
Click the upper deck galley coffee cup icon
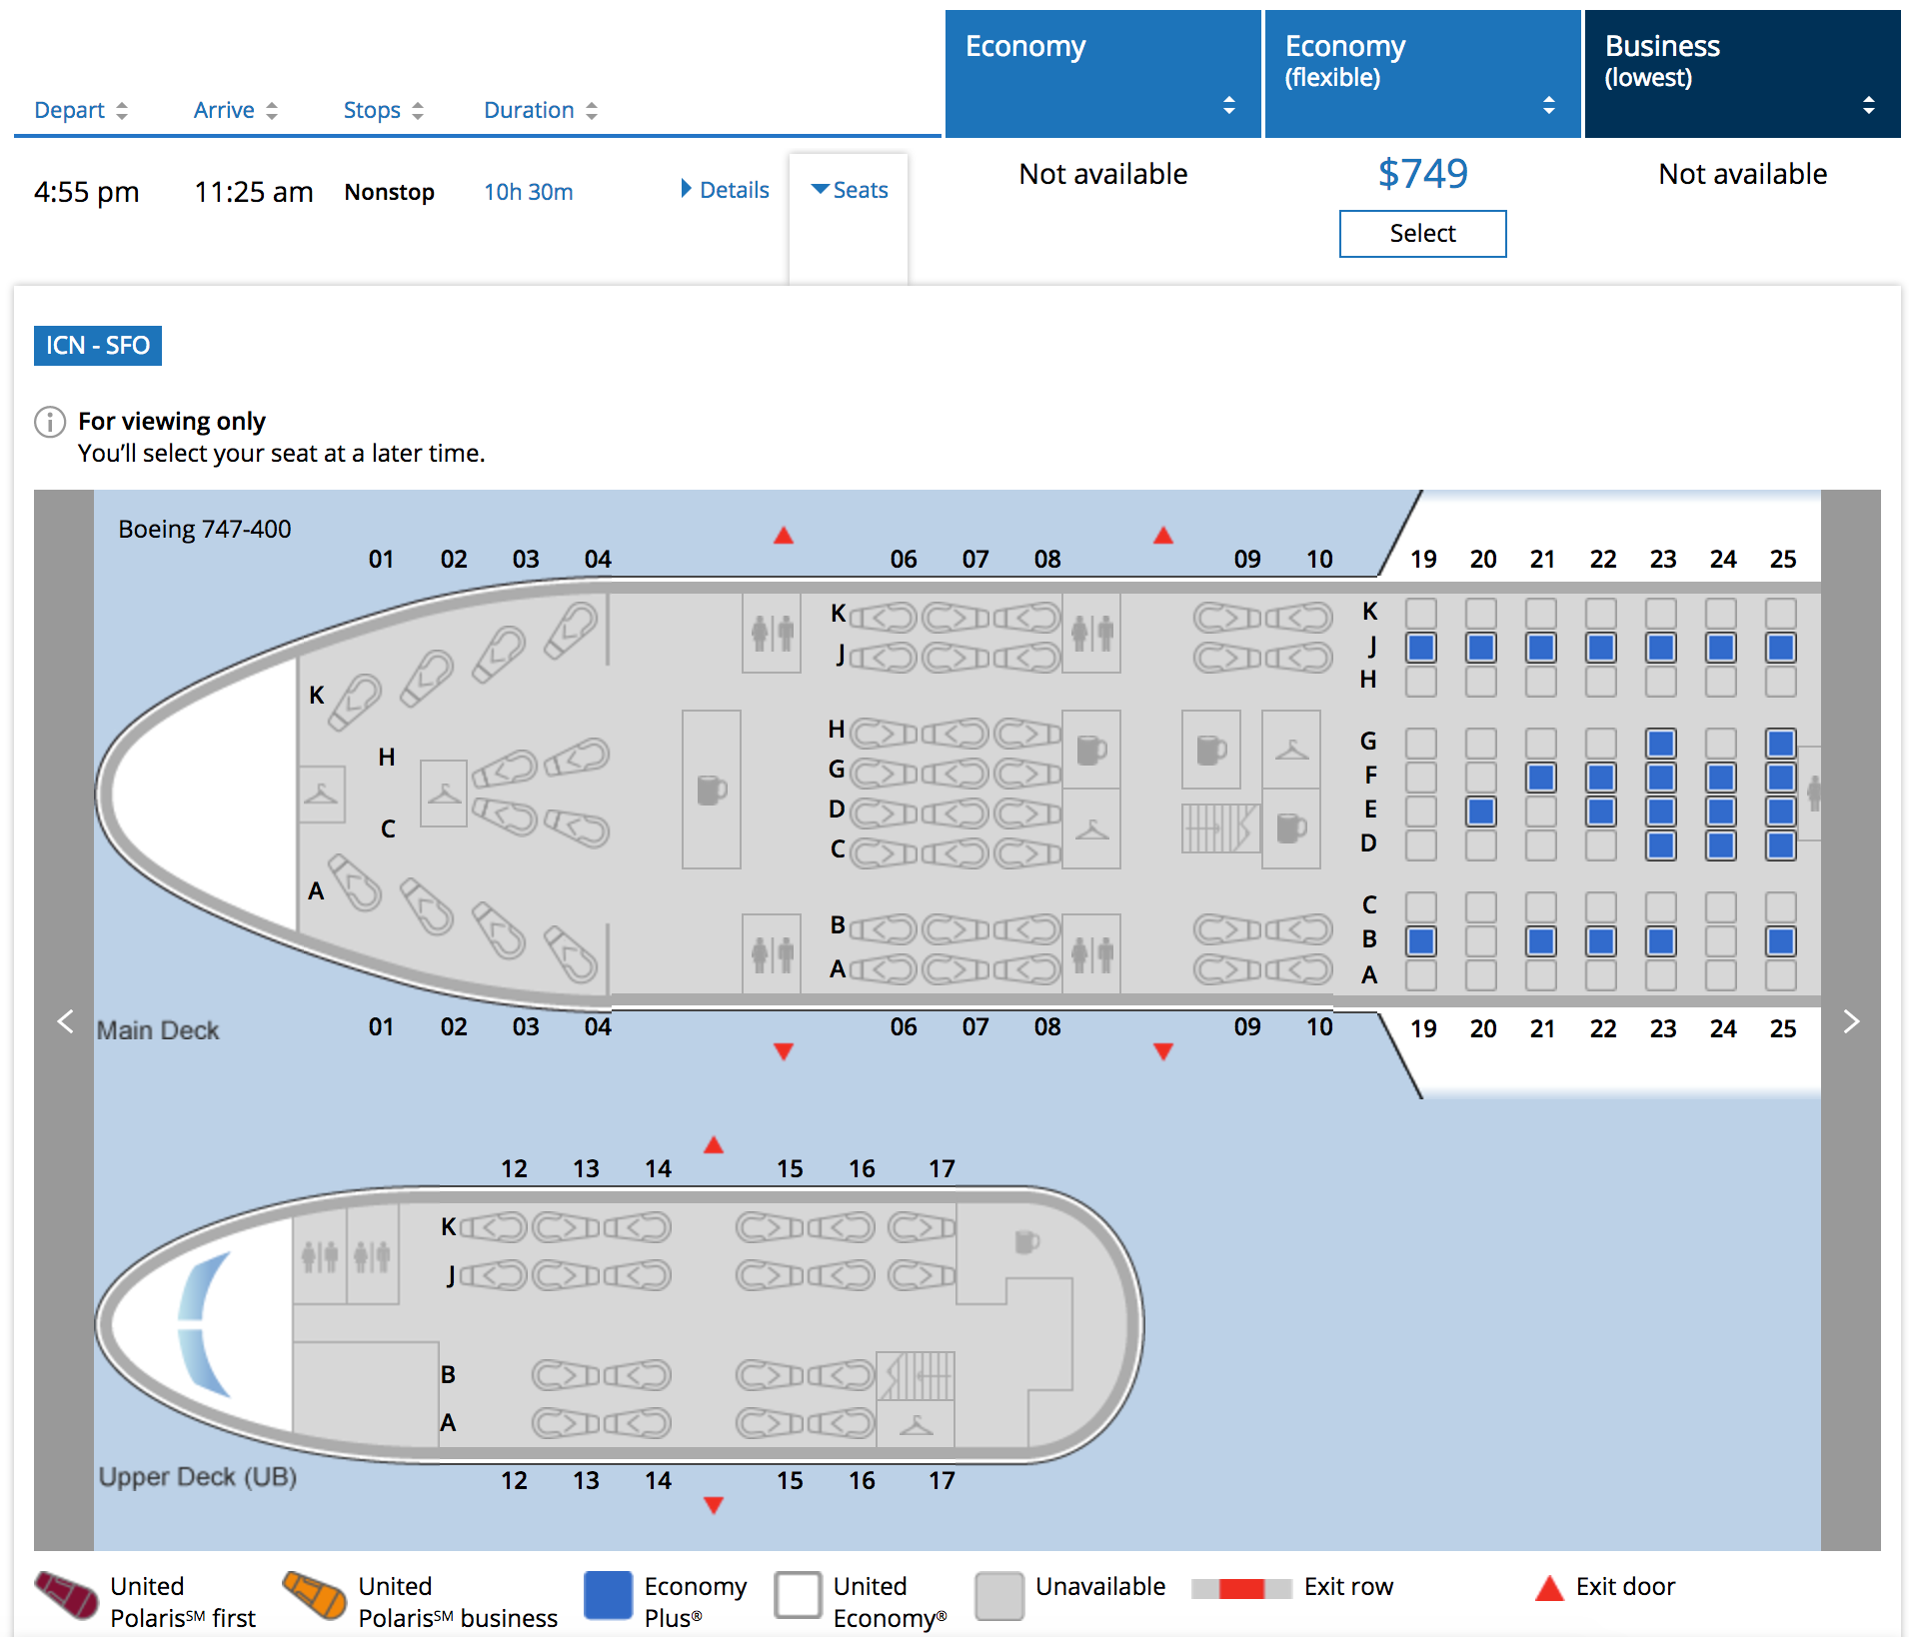pyautogui.click(x=1026, y=1242)
